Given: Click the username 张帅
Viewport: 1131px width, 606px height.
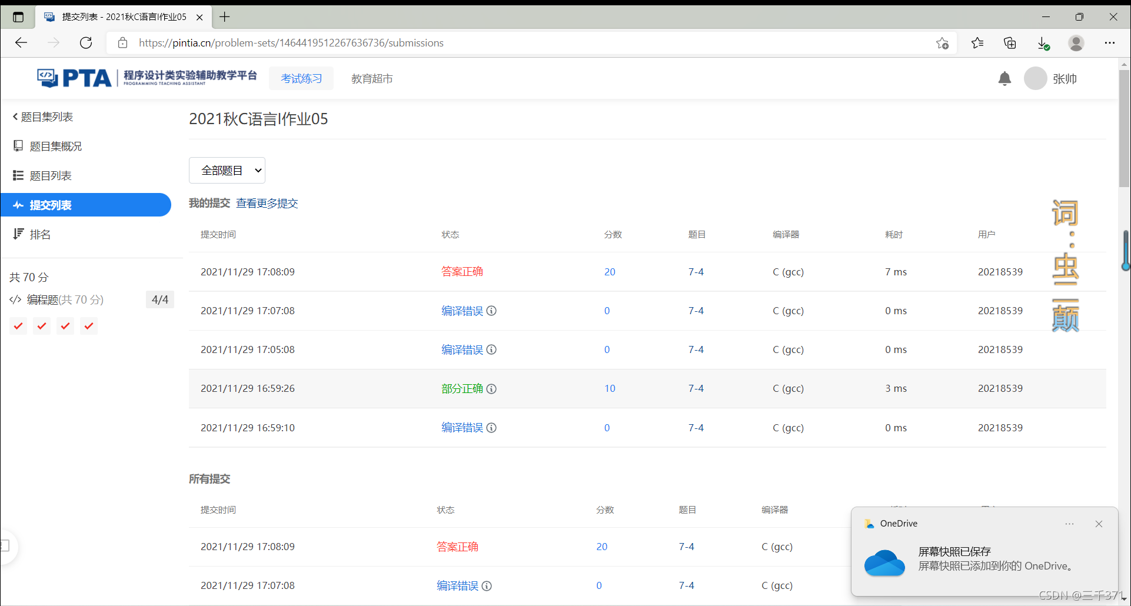Looking at the screenshot, I should point(1065,79).
